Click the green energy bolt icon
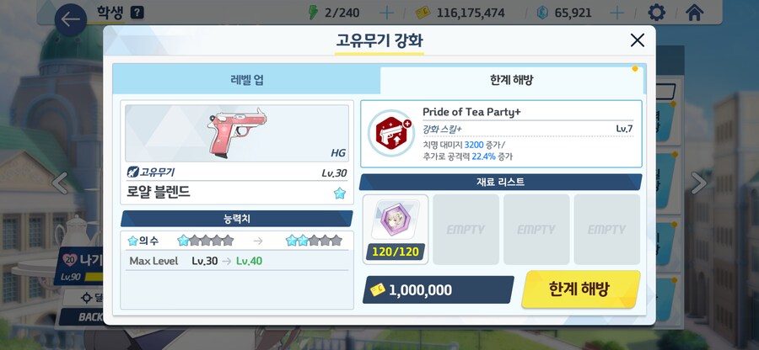 click(314, 13)
